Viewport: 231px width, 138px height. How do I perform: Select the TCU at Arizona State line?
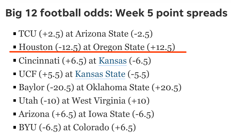tap(90, 34)
